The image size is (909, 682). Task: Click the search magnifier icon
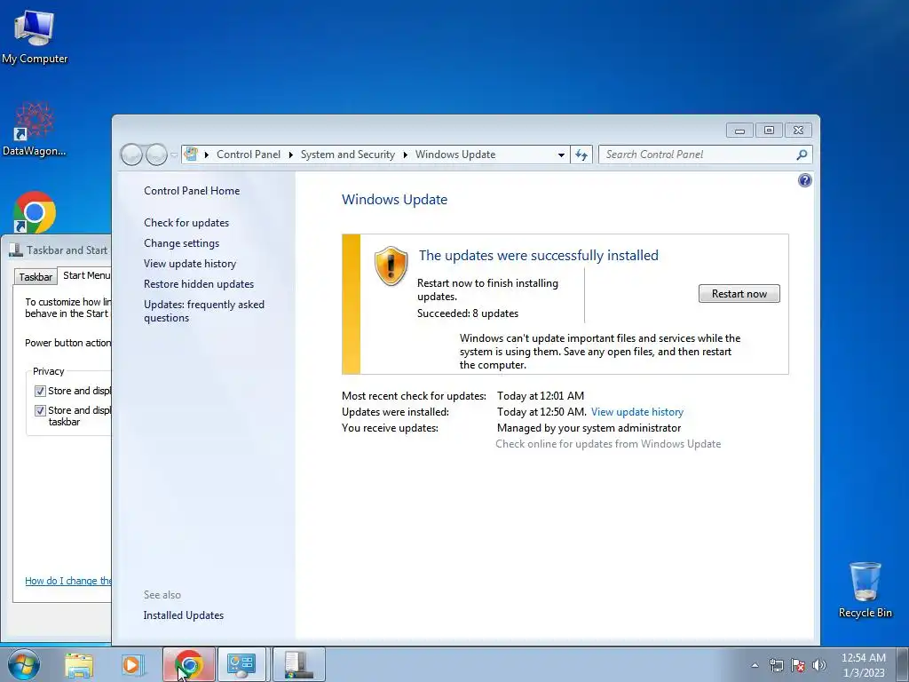coord(802,155)
